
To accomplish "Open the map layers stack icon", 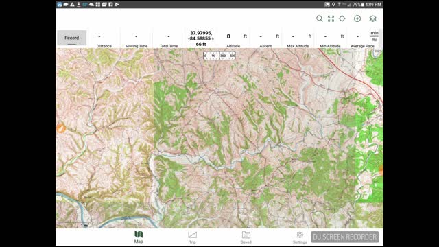I will click(x=372, y=19).
